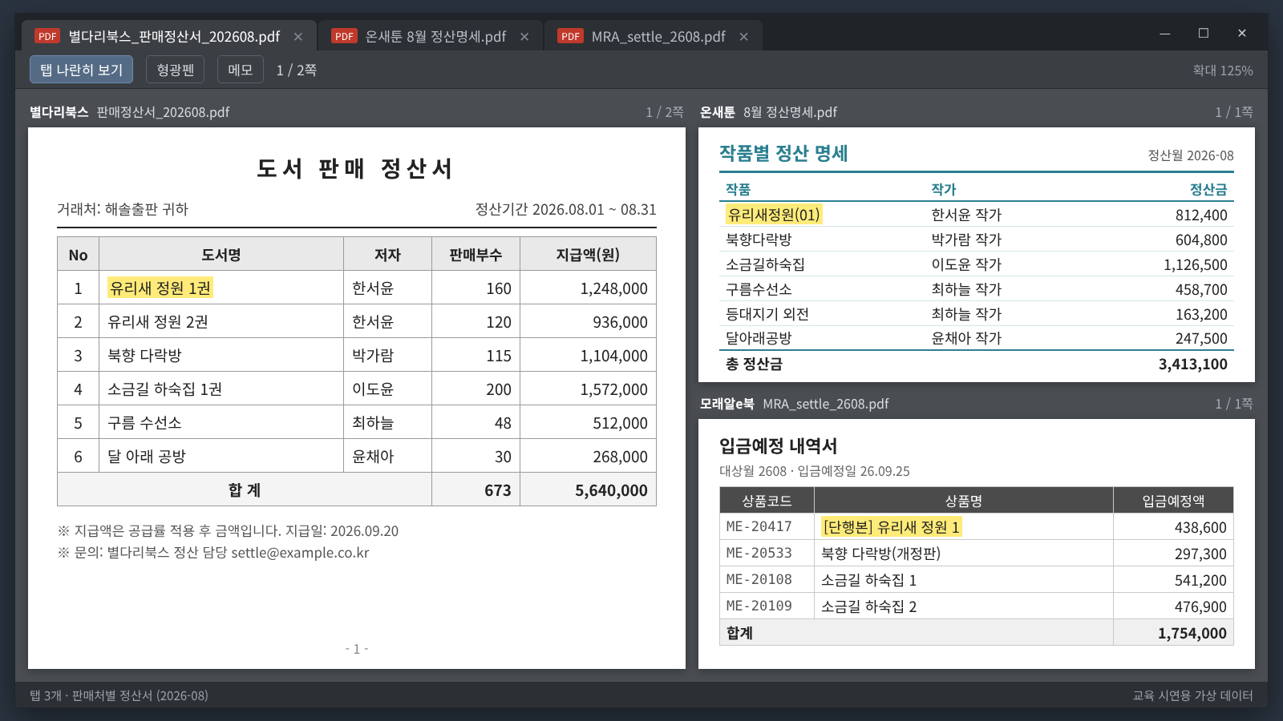This screenshot has height=721, width=1283.
Task: Select 소금길하숙집 row in 온새튼 pane
Action: [x=976, y=264]
